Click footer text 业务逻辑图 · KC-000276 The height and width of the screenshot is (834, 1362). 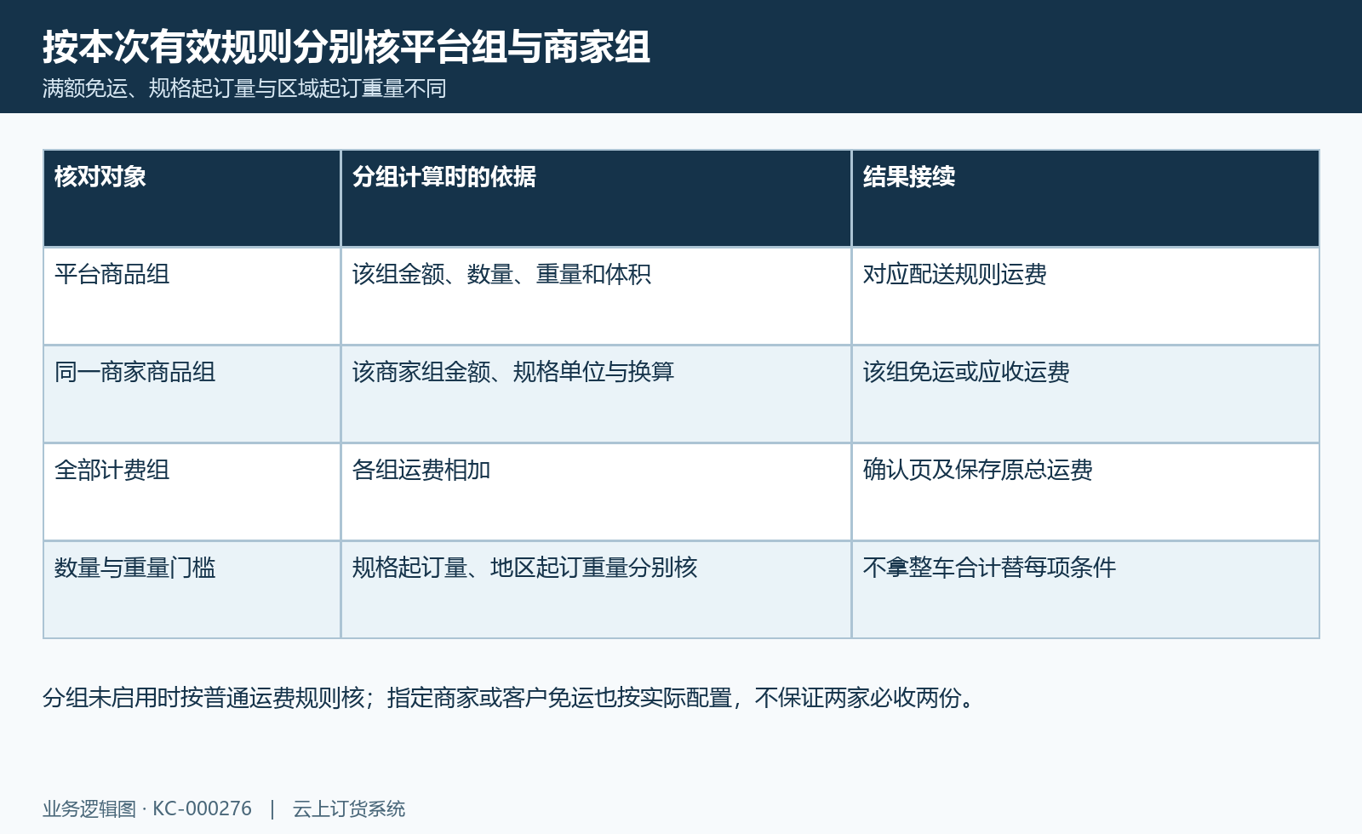pyautogui.click(x=147, y=808)
